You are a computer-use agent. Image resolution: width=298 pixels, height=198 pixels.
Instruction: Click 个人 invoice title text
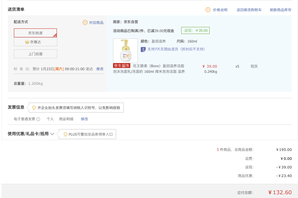pyautogui.click(x=50, y=119)
